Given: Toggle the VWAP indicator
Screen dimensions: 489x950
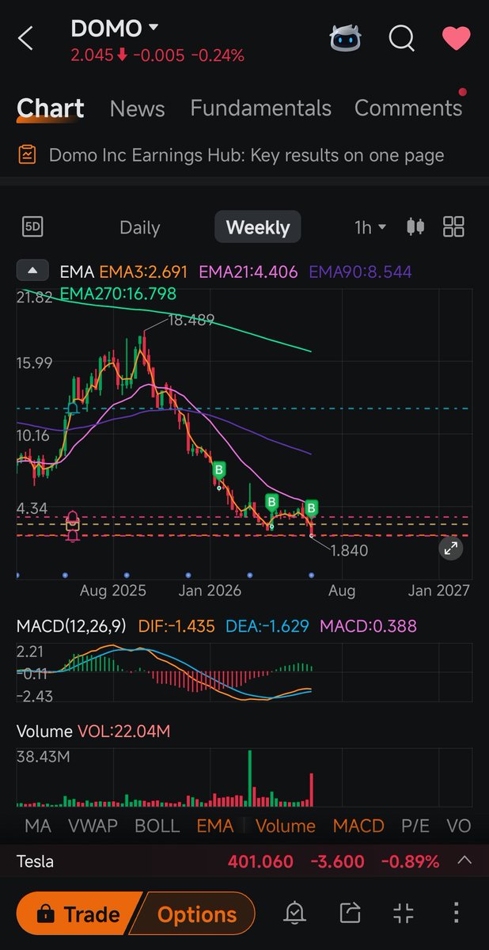Looking at the screenshot, I should 93,826.
